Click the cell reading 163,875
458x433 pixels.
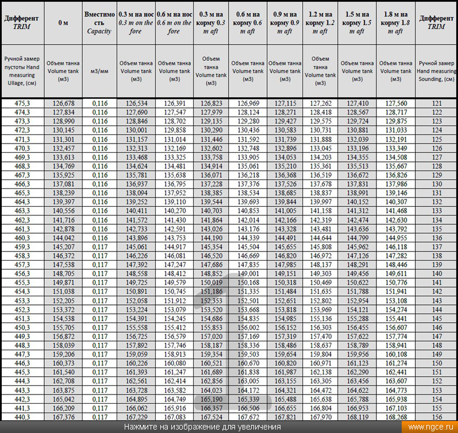pos(63,391)
